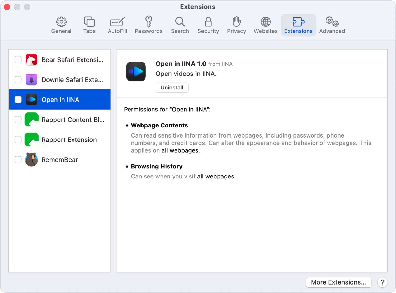
Task: Select the Bear Safari Extension row name
Action: click(72, 60)
